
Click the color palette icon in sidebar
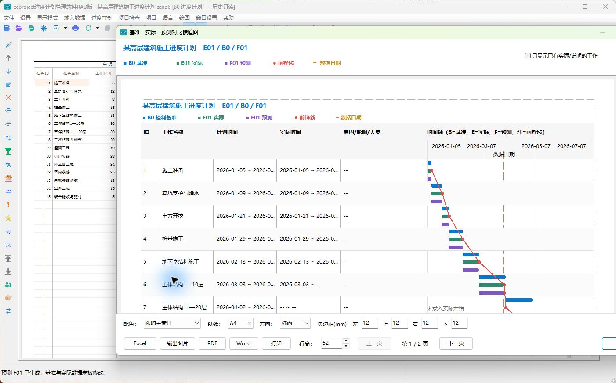pyautogui.click(x=8, y=178)
